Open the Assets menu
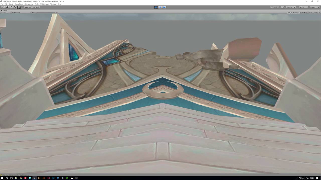This screenshot has height=180, width=321. 11,4
